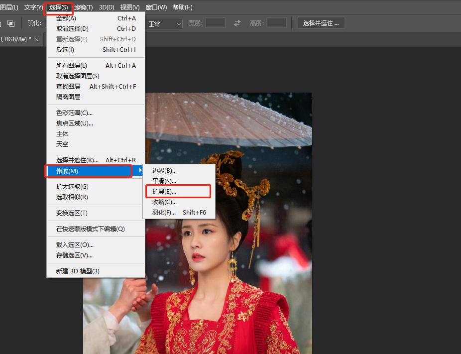Open the 窗口(W) menu
The image size is (461, 354).
point(157,7)
